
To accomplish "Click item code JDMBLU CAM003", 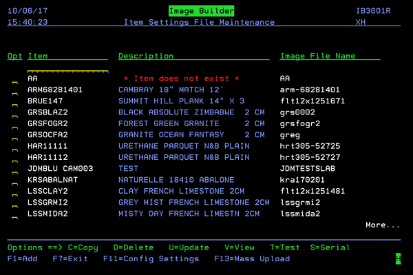I will pos(61,168).
